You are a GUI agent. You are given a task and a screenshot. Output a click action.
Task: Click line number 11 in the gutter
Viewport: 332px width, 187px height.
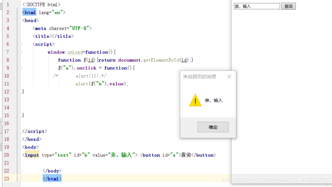click(x=7, y=84)
